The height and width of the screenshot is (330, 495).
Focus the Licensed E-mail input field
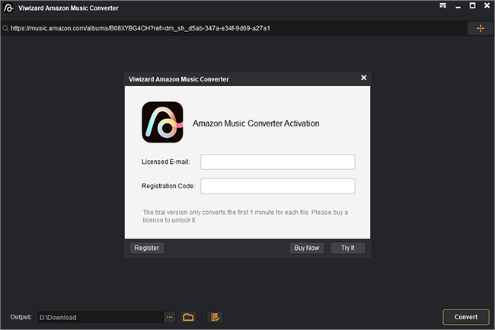[x=278, y=162]
